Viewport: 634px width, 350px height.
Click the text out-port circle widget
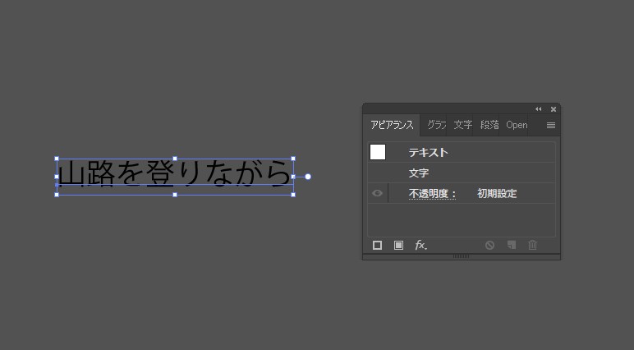pyautogui.click(x=308, y=177)
